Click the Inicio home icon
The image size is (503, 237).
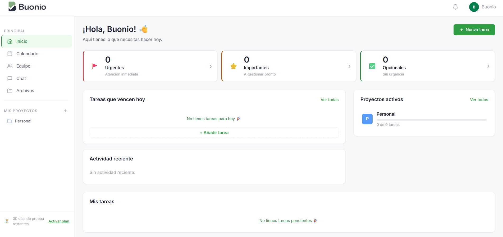pyautogui.click(x=10, y=41)
